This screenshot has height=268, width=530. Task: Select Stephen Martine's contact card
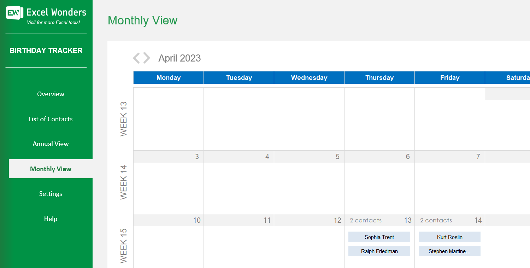(449, 251)
